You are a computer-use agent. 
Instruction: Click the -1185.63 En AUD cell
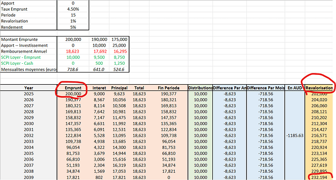pos(295,135)
